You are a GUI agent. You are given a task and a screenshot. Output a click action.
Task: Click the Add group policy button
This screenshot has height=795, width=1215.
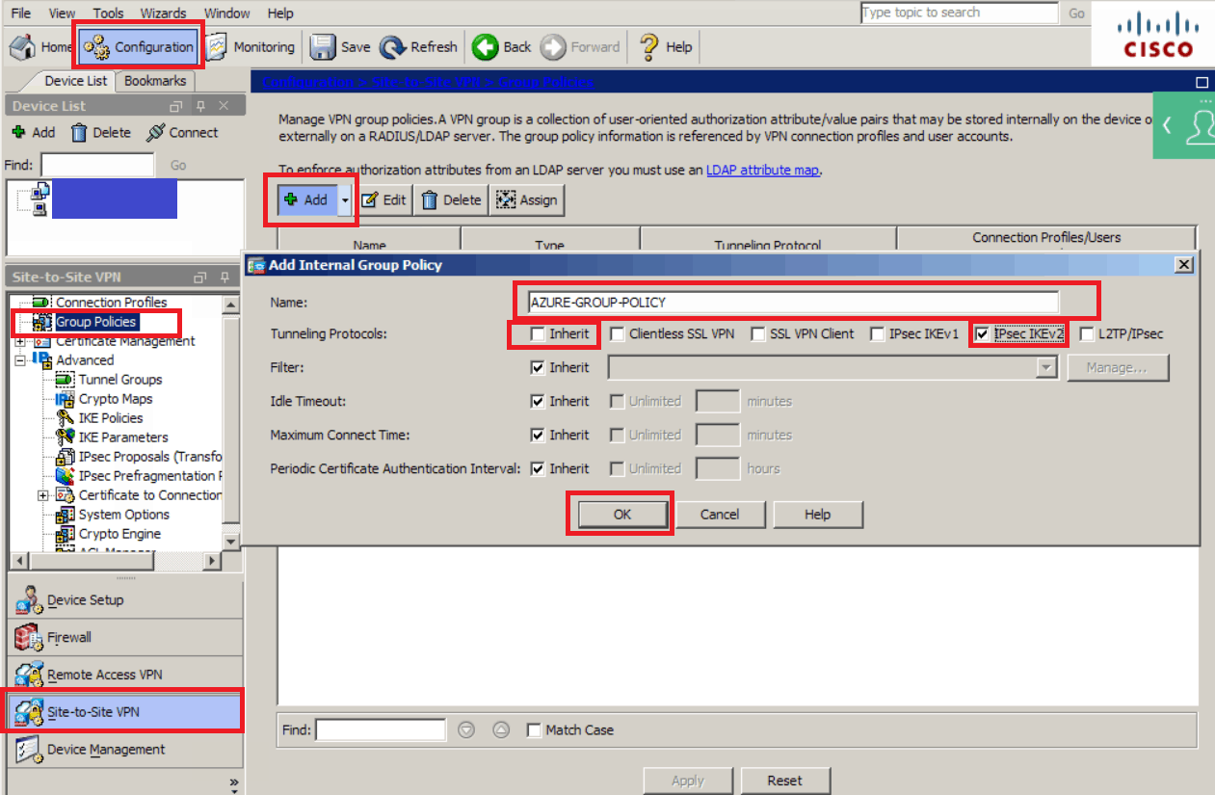click(x=306, y=200)
